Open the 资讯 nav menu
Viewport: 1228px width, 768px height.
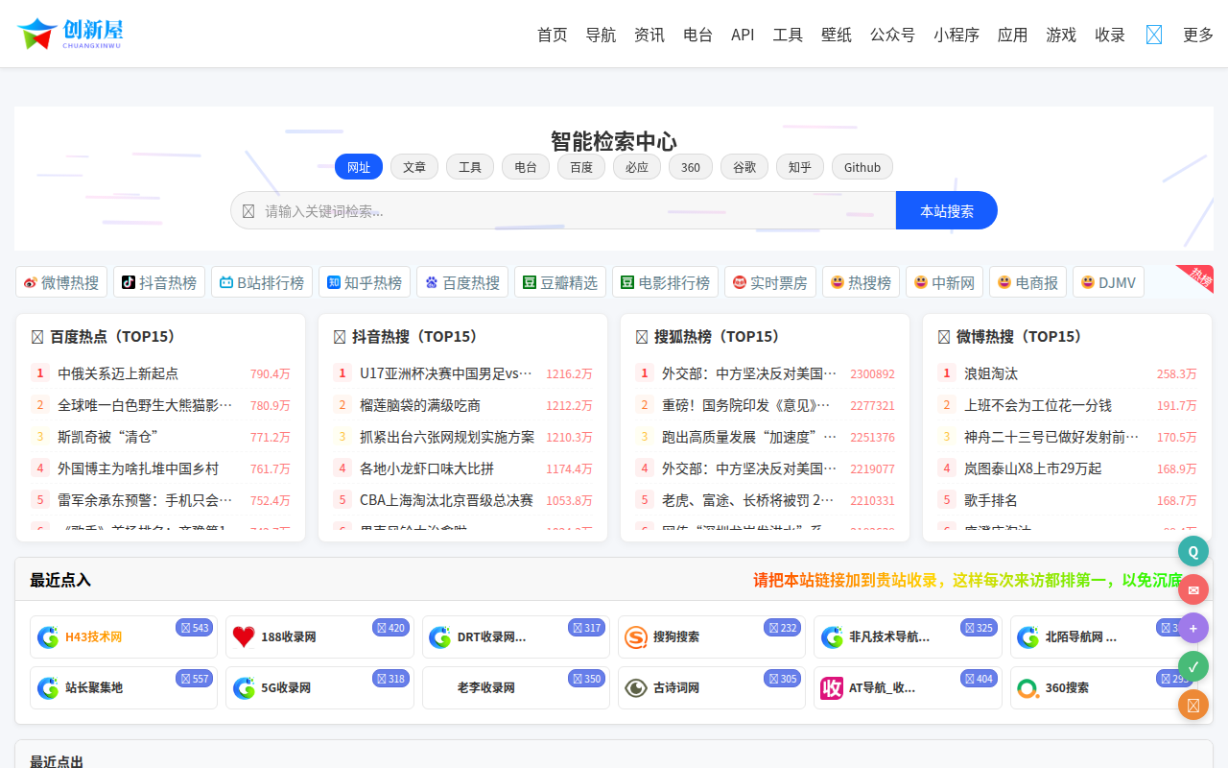pos(649,35)
